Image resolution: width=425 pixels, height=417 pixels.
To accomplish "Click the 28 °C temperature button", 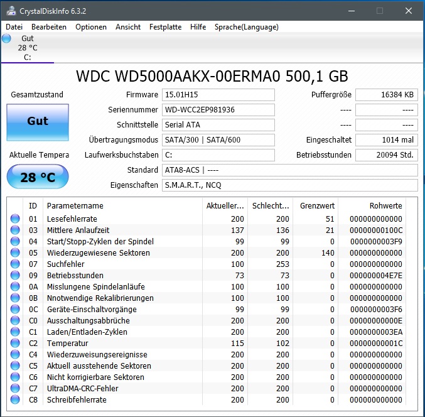I will point(38,177).
